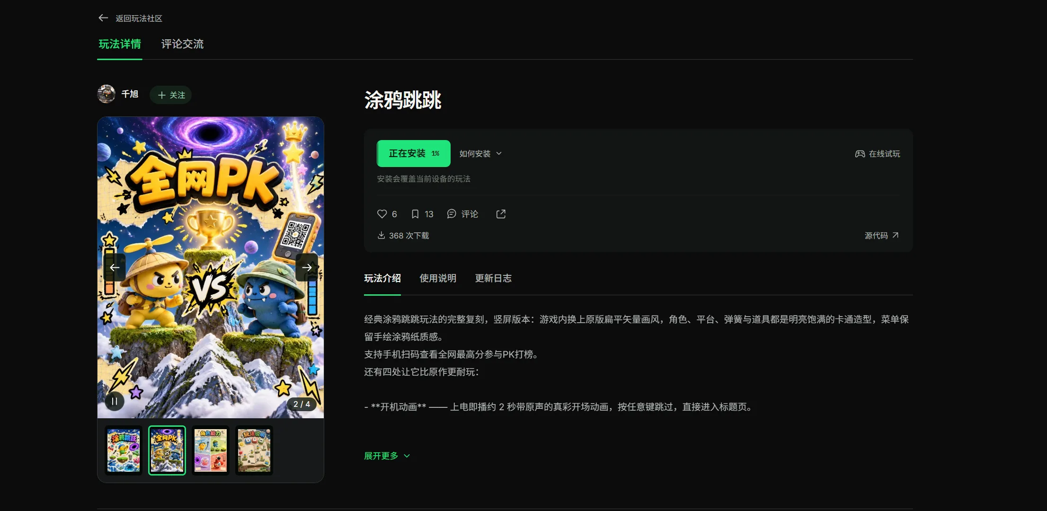
Task: Click the back arrow to return to community
Action: point(103,18)
